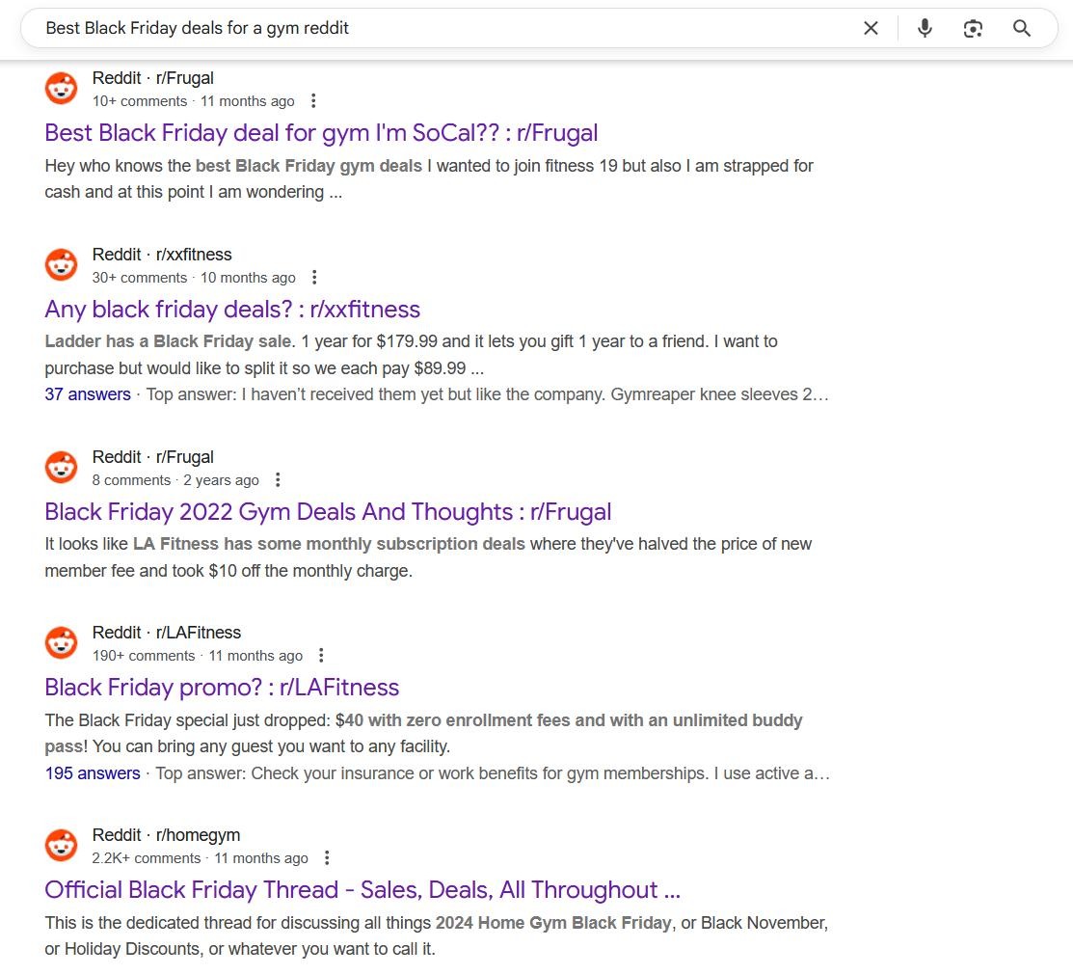Click Reddit logo beside the r/xxfitness result
Image resolution: width=1073 pixels, height=975 pixels.
(x=62, y=265)
